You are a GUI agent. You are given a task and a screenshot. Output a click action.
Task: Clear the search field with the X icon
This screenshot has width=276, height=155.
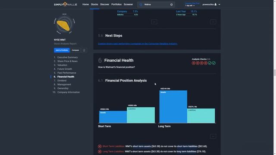(172, 5)
